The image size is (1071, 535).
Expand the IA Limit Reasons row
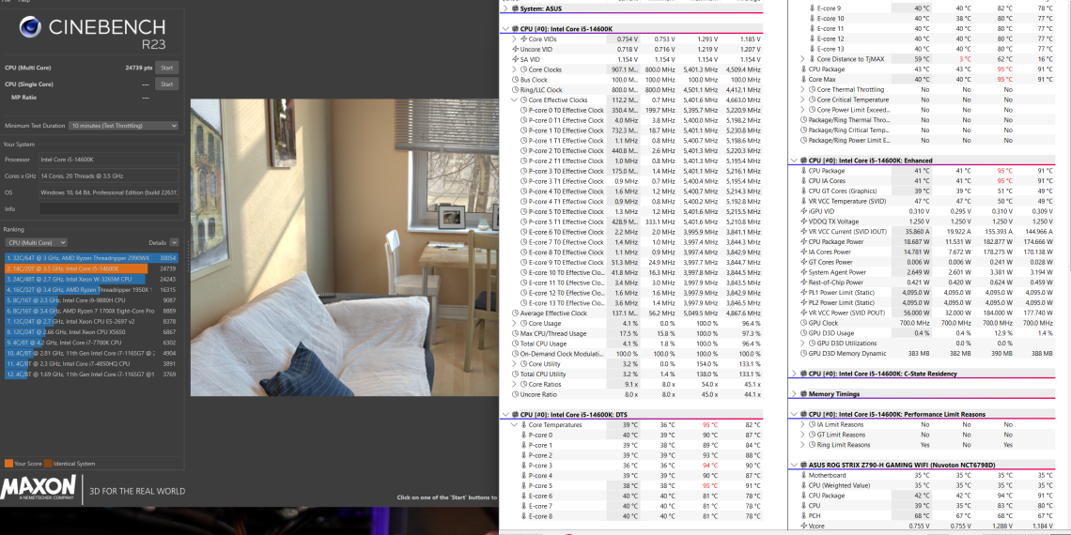pyautogui.click(x=802, y=424)
